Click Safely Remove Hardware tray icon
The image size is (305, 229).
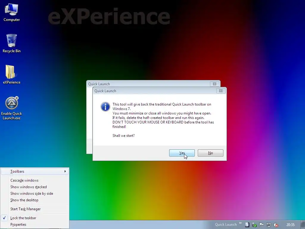[x=254, y=225]
